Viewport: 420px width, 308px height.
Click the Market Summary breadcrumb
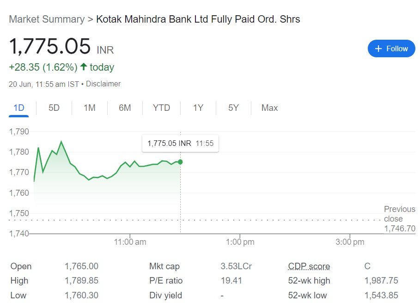[x=47, y=19]
